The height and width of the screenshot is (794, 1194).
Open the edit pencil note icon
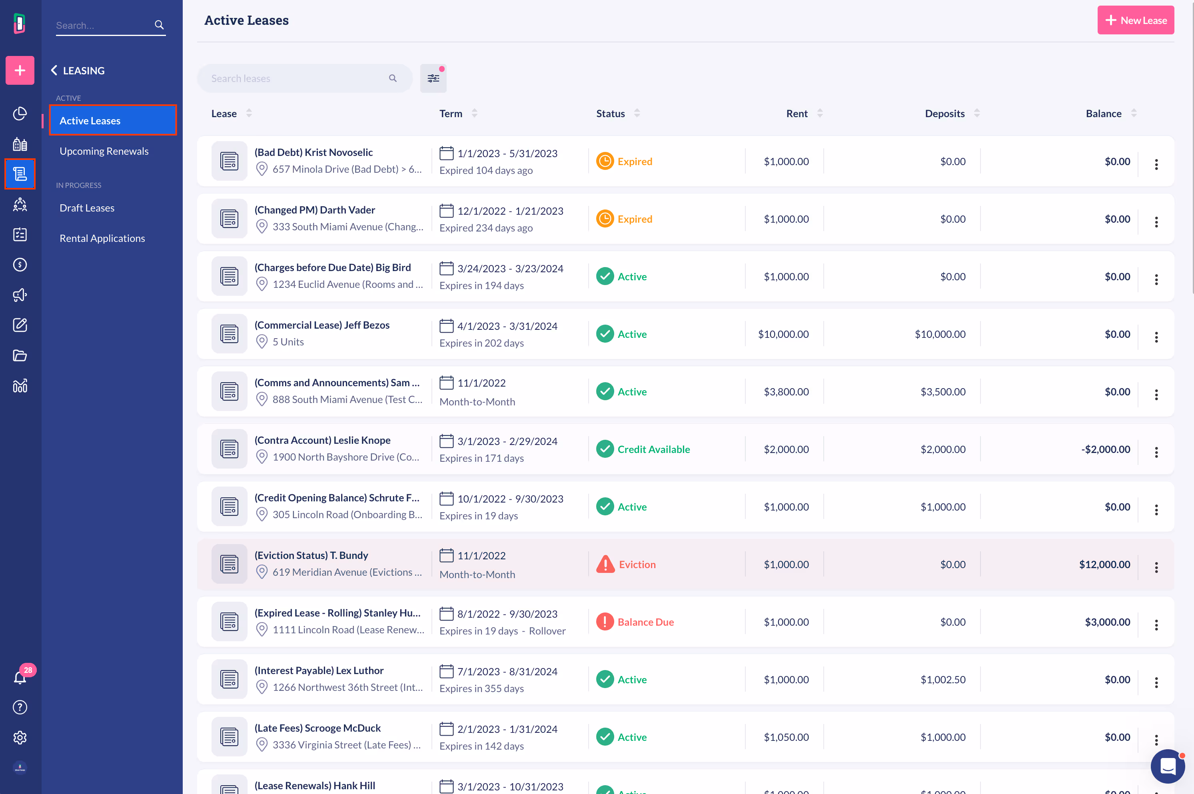20,325
